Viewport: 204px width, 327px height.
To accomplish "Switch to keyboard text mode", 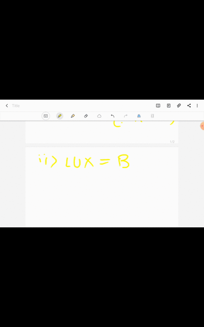I will pyautogui.click(x=46, y=116).
